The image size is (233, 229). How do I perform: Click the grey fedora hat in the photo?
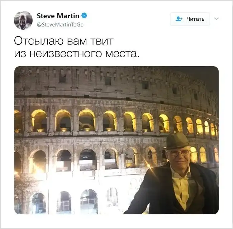(176, 141)
